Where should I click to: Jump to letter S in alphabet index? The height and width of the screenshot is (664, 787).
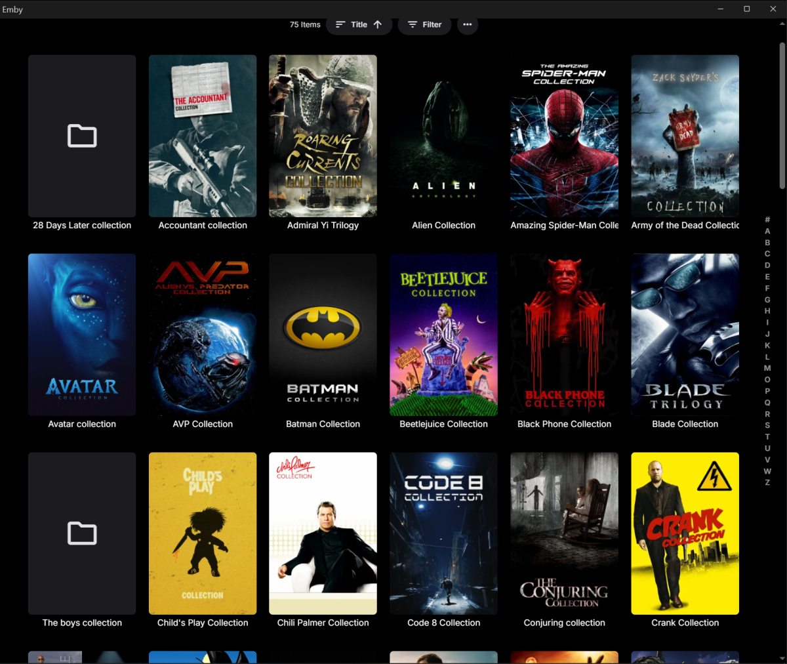click(x=767, y=425)
